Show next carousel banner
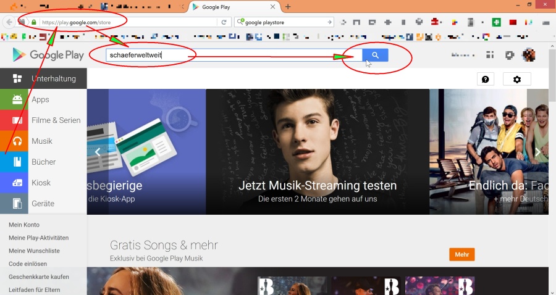This screenshot has width=556, height=295. 537,152
